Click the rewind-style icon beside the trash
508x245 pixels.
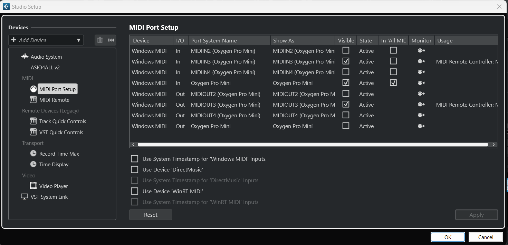coord(111,40)
